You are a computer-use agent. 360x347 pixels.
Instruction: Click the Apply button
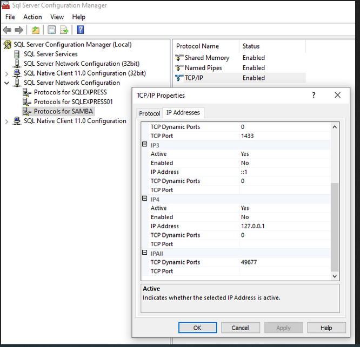click(284, 328)
